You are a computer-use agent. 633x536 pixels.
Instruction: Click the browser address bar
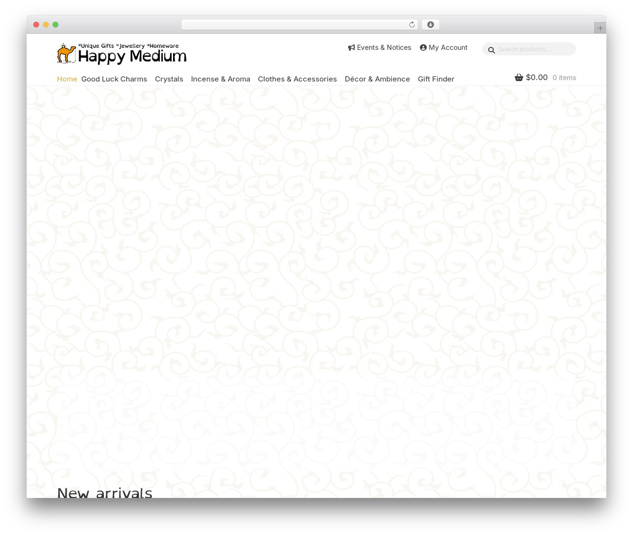300,25
